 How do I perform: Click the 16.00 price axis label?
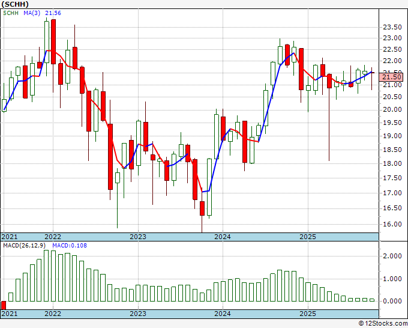click(392, 224)
